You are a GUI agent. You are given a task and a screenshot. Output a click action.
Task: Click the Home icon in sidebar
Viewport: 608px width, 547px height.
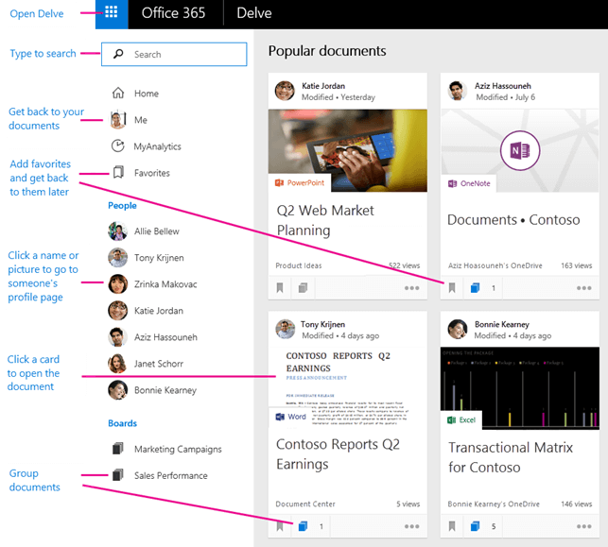(118, 94)
